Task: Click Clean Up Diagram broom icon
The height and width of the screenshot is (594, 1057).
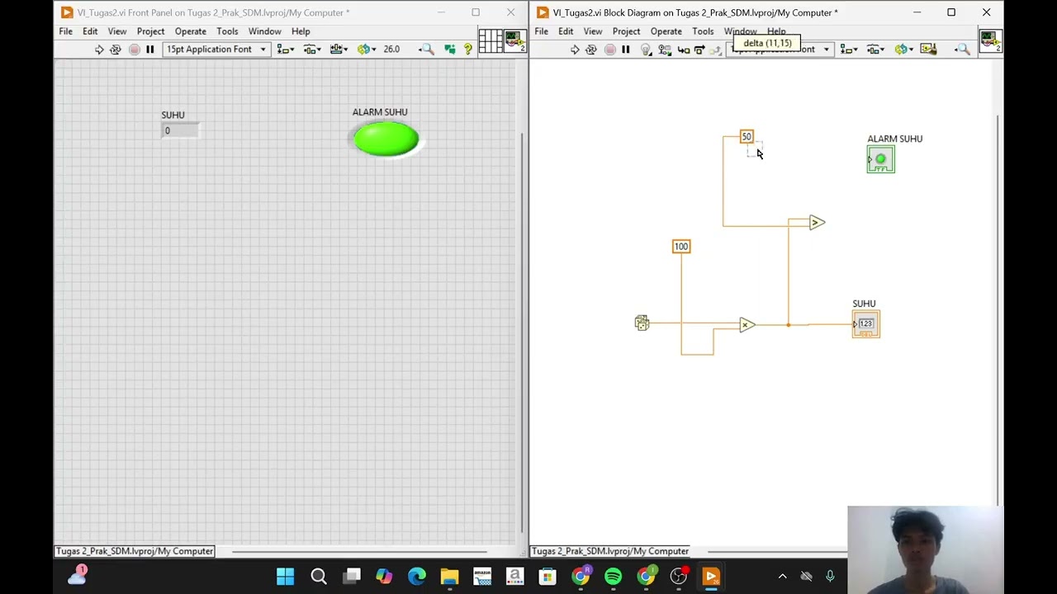Action: click(928, 49)
